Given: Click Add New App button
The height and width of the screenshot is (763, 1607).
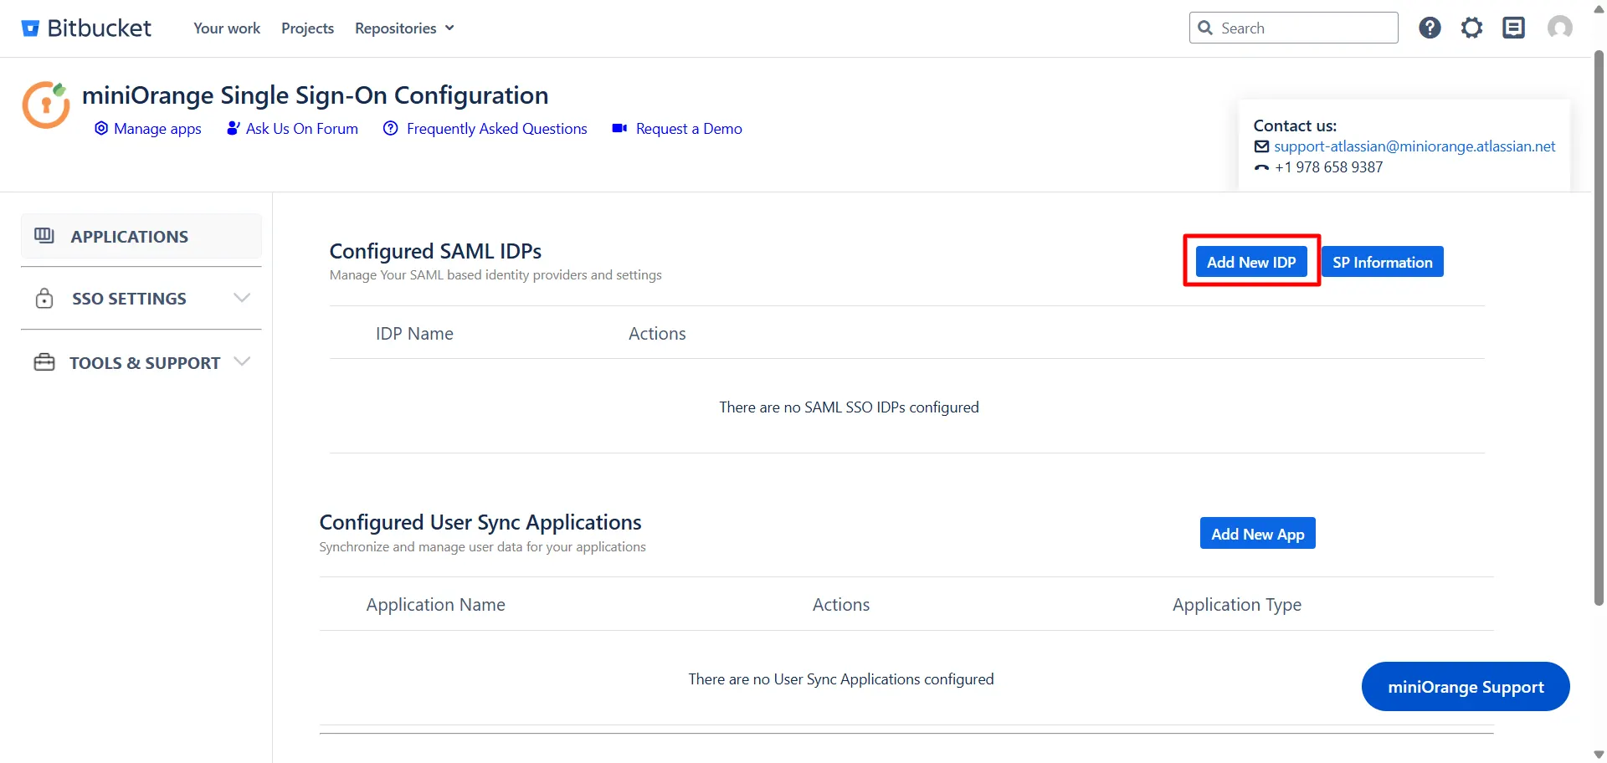Looking at the screenshot, I should point(1257,533).
